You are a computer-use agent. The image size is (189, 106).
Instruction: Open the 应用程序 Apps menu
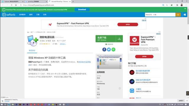(x=22, y=14)
